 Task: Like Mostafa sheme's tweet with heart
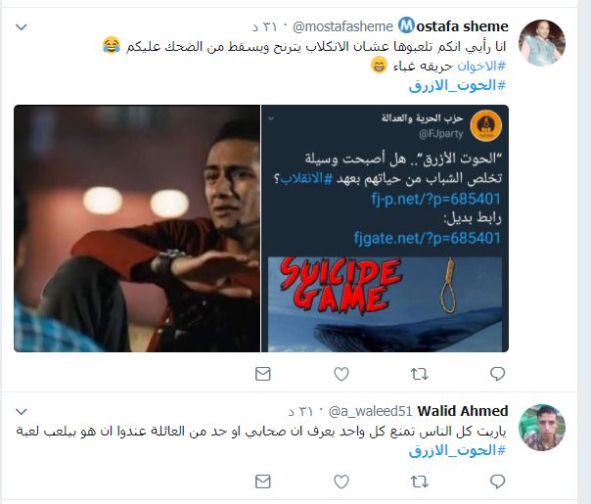pyautogui.click(x=341, y=374)
